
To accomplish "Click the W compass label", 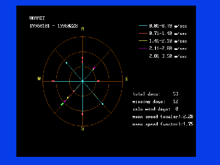I will pos(39,79).
